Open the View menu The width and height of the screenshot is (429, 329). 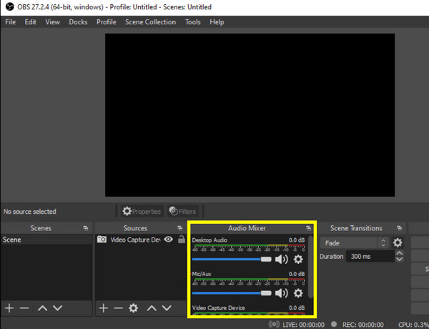coord(52,22)
